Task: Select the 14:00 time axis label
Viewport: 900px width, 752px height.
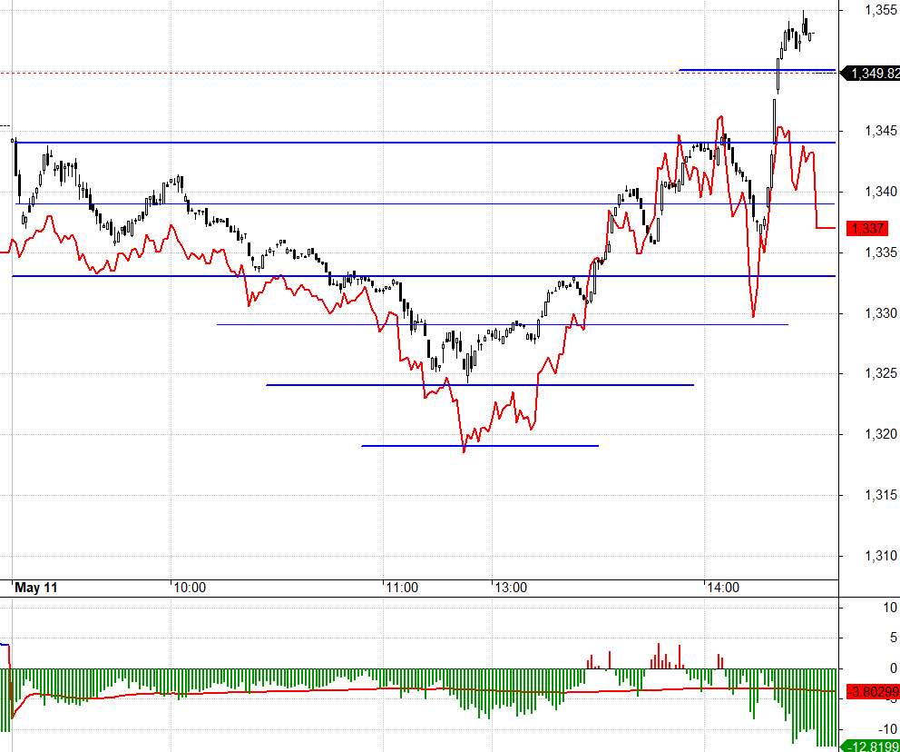Action: click(x=723, y=588)
